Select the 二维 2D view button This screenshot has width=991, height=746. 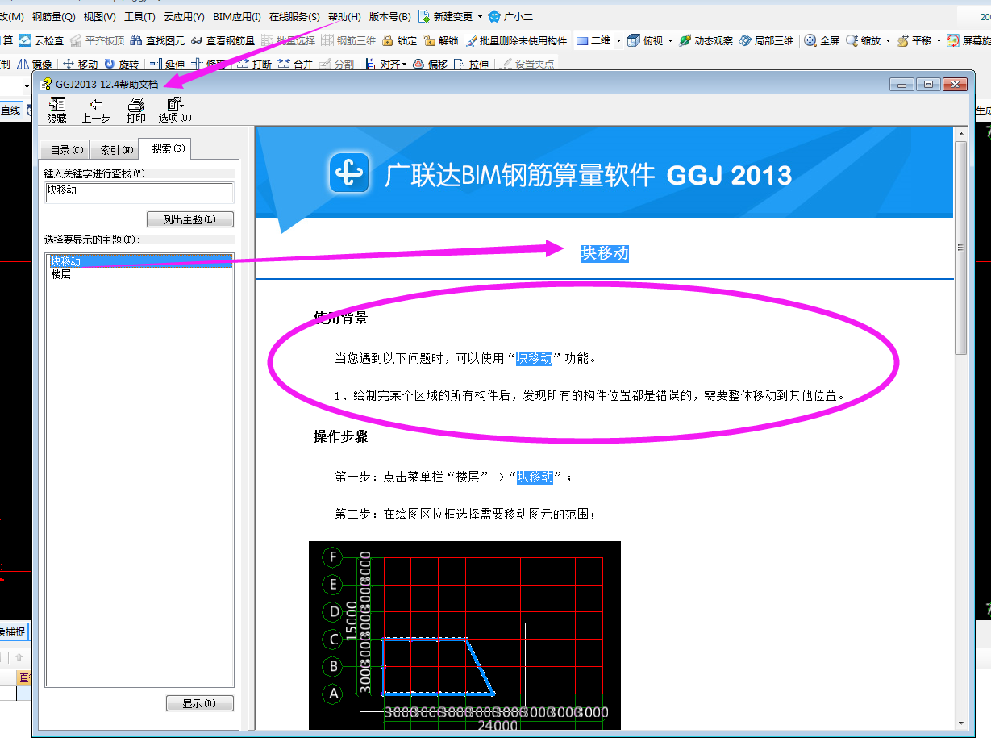pos(593,40)
